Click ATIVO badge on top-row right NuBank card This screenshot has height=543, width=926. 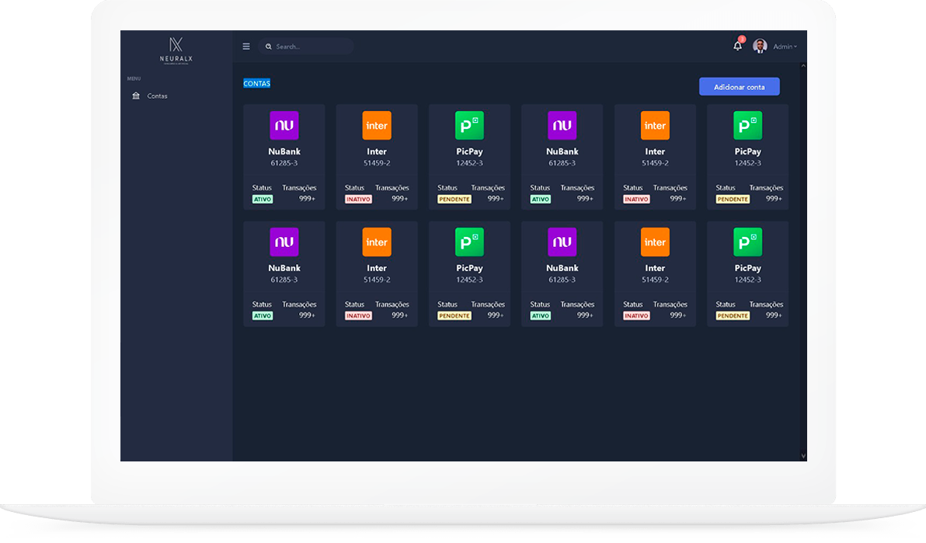click(541, 199)
